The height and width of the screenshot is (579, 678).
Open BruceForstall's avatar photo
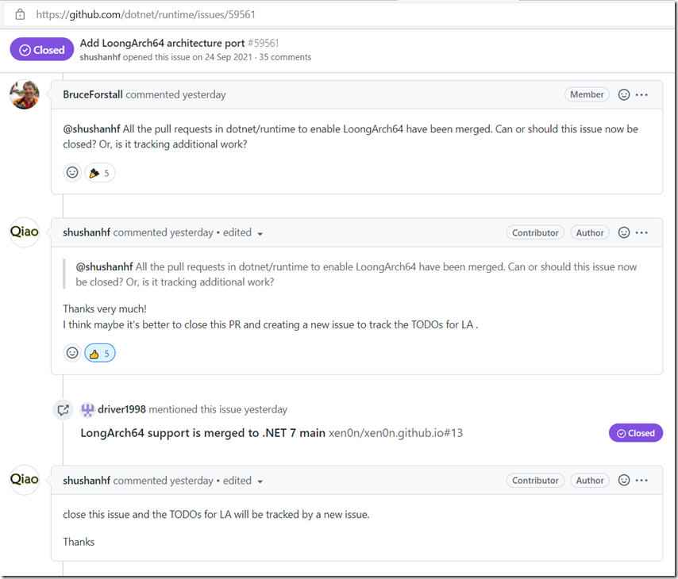25,94
